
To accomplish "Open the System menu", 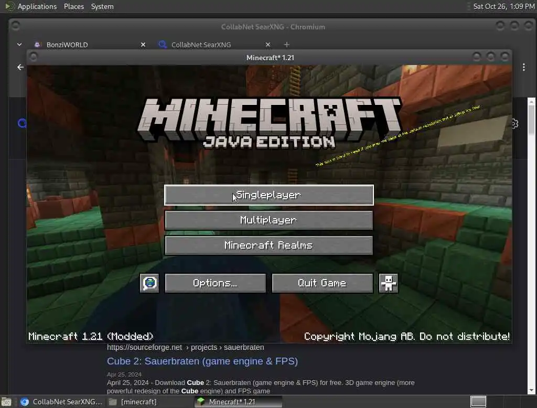I will pos(102,6).
